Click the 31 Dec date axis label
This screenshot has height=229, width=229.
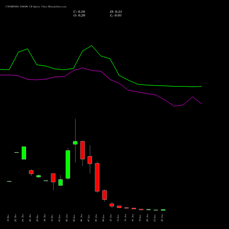52,218
